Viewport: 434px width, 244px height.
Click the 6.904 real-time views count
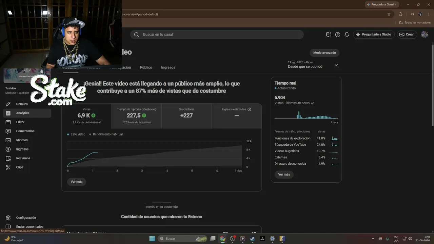280,98
